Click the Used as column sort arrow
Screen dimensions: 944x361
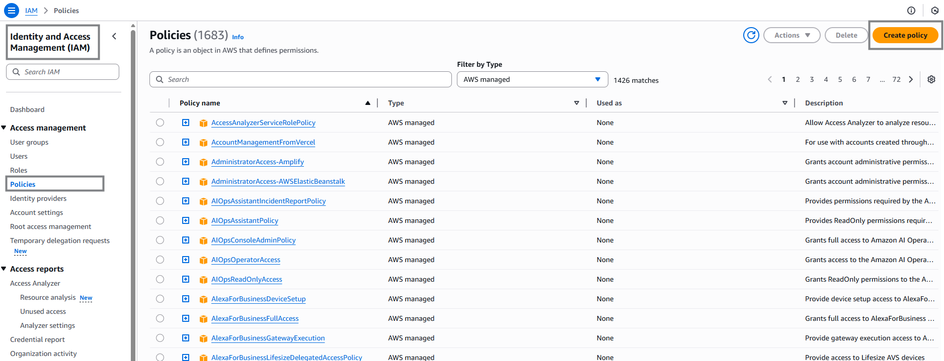[785, 103]
